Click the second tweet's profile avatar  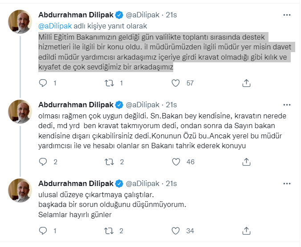pos(20,112)
